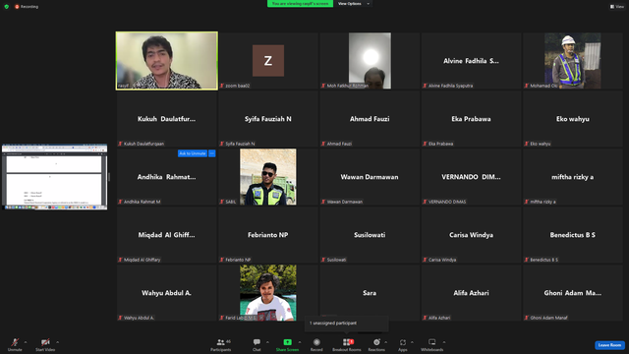The image size is (629, 354).
Task: Open the Apps icon
Action: click(403, 342)
